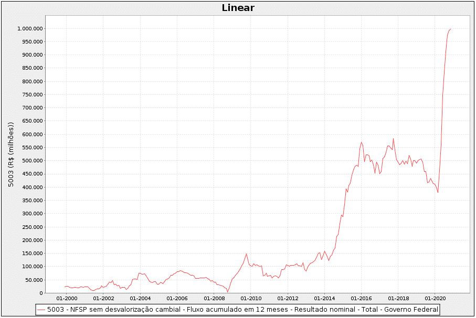476x318 pixels.
Task: Click the x-axis date 01-2002
Action: [103, 299]
